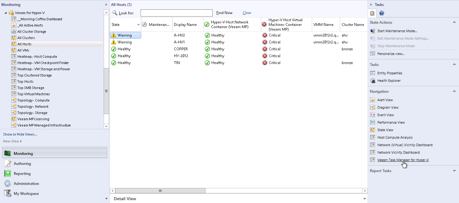
Task: Click the horizontal scrollbar thumb of hosts table
Action: click(x=160, y=191)
